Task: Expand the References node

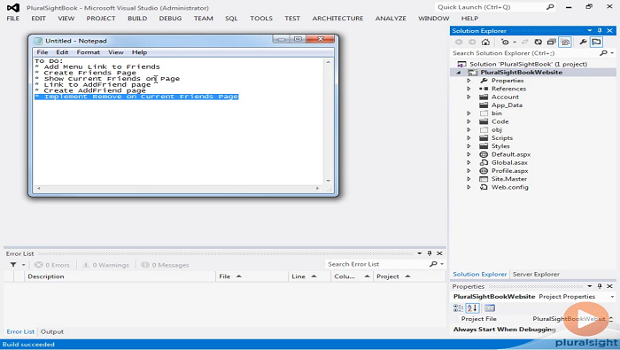Action: pos(469,89)
